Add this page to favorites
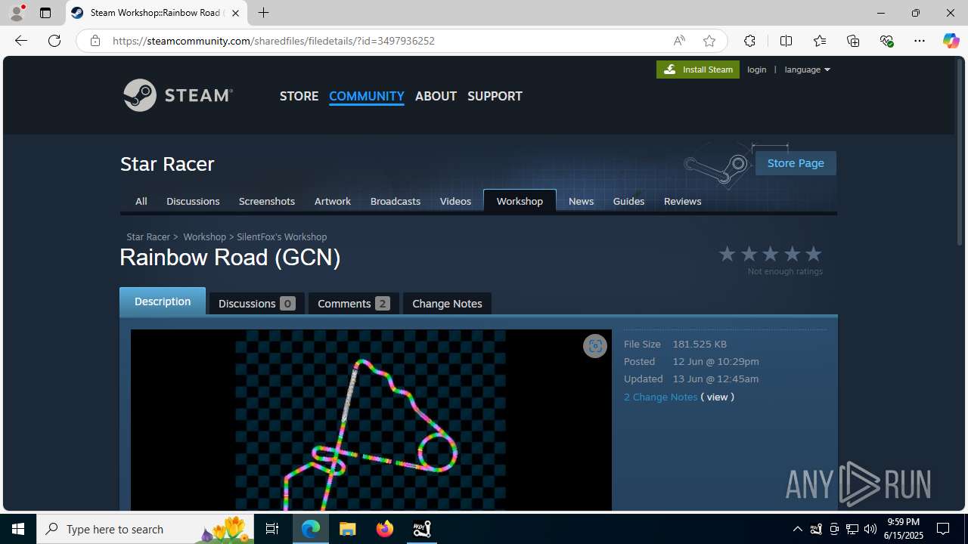This screenshot has width=968, height=544. [709, 41]
